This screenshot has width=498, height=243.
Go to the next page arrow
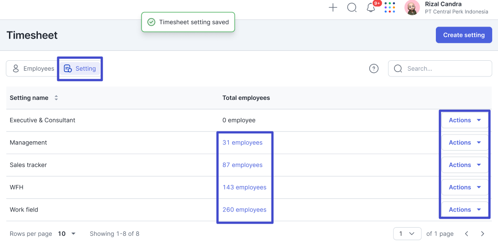tap(483, 234)
